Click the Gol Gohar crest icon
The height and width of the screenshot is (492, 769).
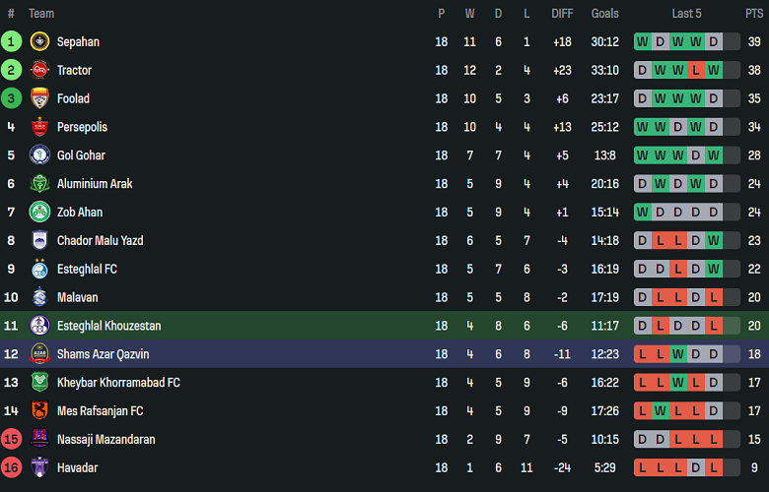[x=39, y=155]
